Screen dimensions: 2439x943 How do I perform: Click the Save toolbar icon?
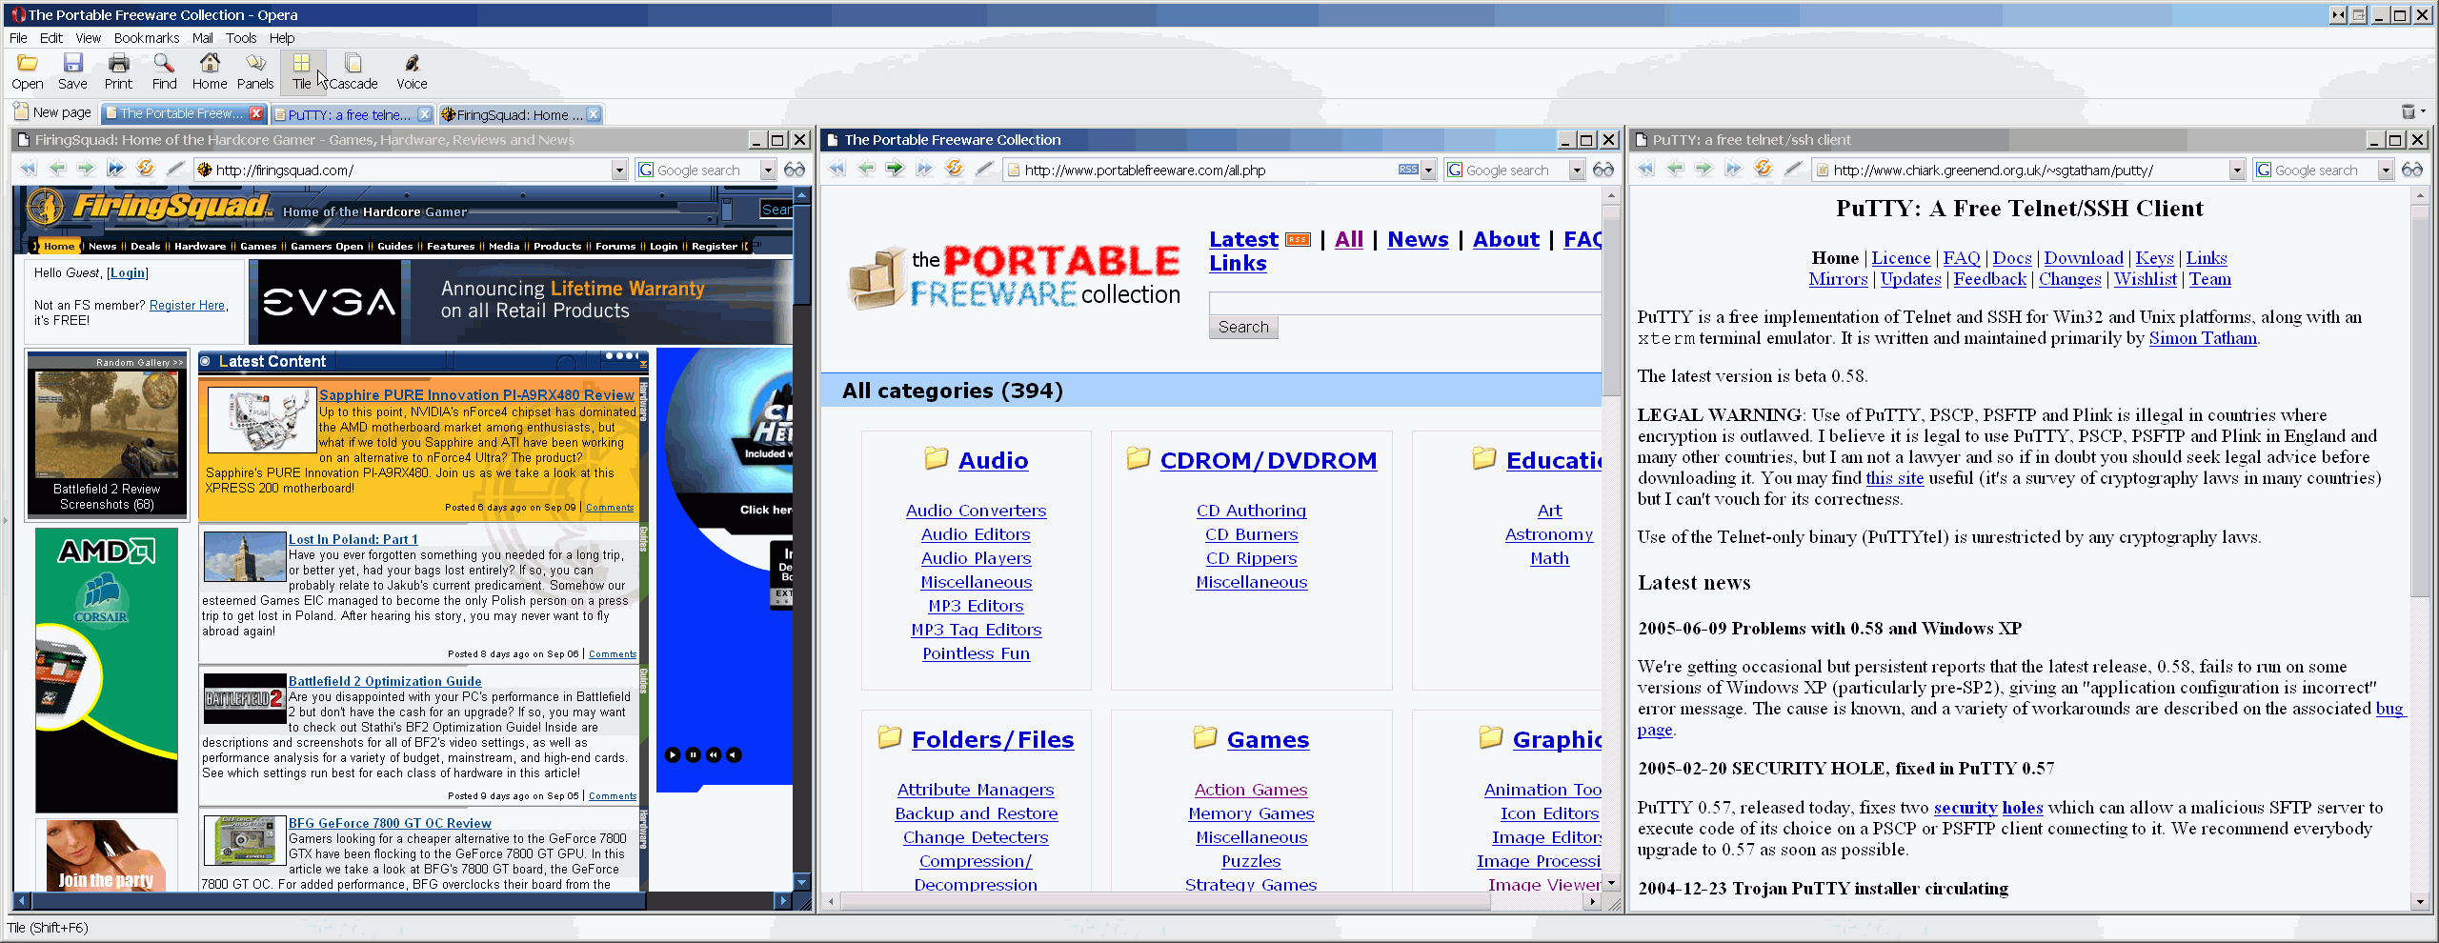click(x=72, y=72)
